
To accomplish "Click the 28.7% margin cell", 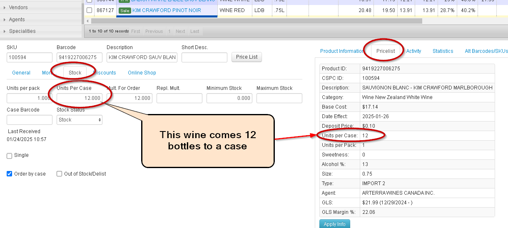I will [x=447, y=10].
